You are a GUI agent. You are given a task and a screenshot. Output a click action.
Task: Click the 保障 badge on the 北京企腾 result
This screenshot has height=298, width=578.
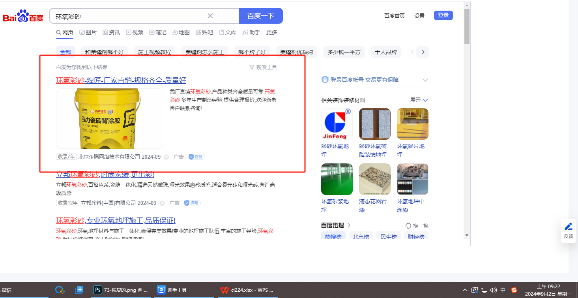pyautogui.click(x=196, y=157)
